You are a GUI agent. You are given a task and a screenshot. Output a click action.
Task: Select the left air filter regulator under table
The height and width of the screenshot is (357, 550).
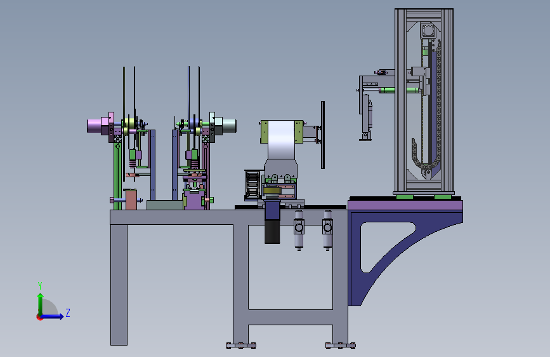tap(299, 230)
